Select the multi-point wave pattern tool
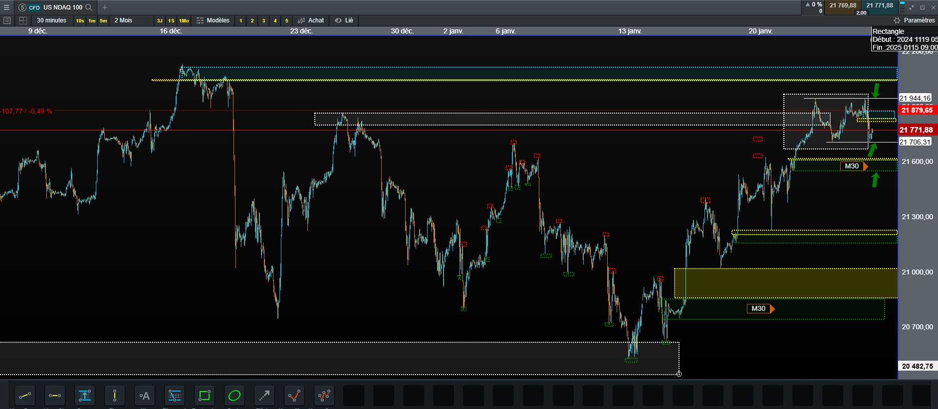The image size is (938, 409). coord(324,396)
